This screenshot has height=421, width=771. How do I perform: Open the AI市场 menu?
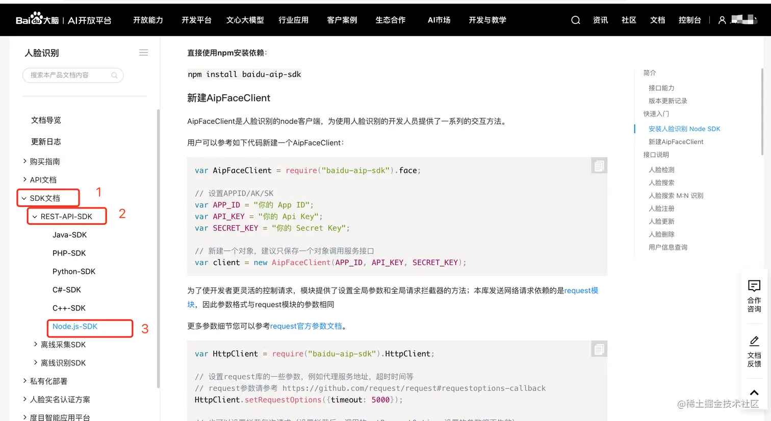coord(439,20)
